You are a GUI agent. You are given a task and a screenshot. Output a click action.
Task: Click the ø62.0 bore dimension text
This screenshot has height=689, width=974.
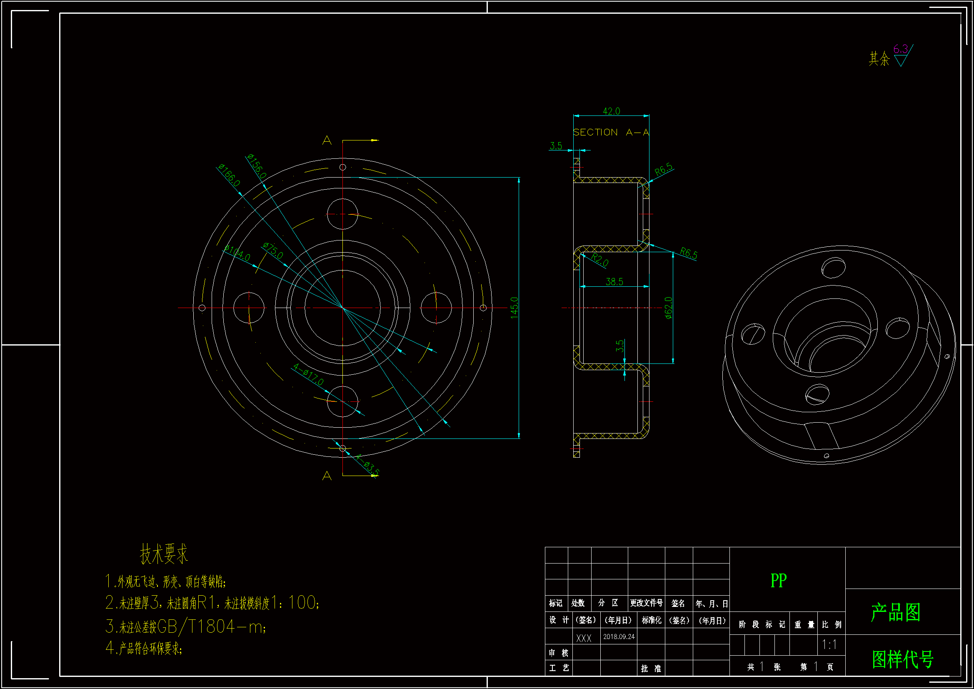669,308
